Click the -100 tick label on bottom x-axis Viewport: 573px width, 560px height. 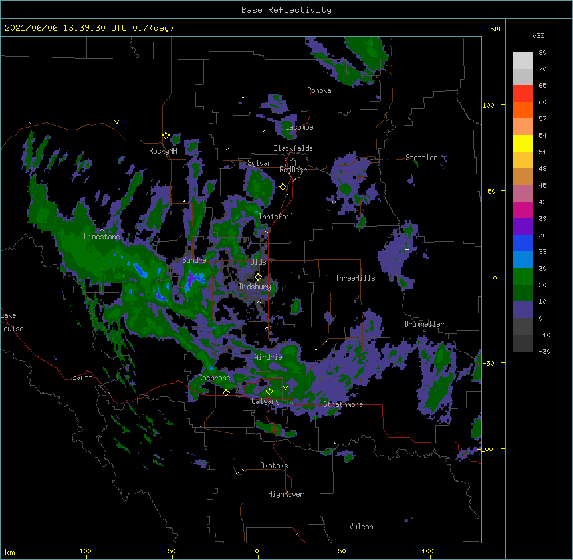tap(84, 551)
